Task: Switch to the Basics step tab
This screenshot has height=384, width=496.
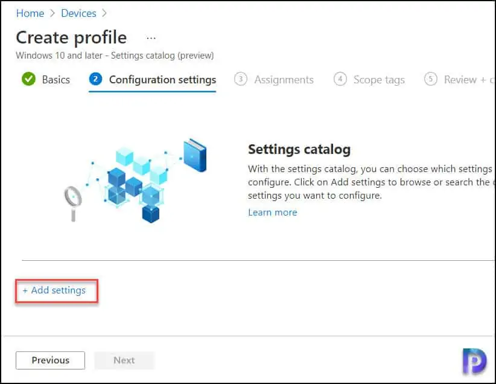Action: tap(46, 79)
